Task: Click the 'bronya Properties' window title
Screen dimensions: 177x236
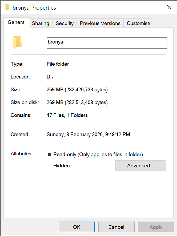Action: coord(34,8)
